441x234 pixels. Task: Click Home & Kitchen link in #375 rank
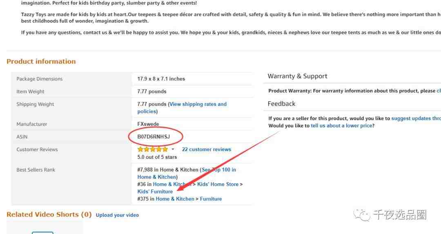point(175,199)
